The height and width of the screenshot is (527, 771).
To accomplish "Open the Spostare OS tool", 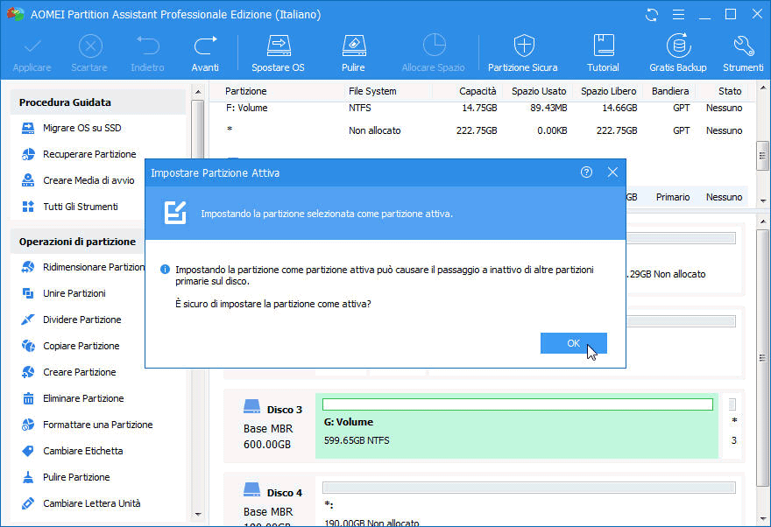I will coord(279,53).
